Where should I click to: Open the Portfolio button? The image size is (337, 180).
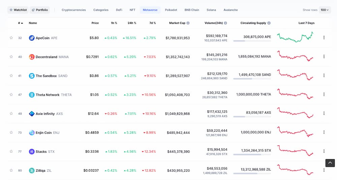point(40,10)
